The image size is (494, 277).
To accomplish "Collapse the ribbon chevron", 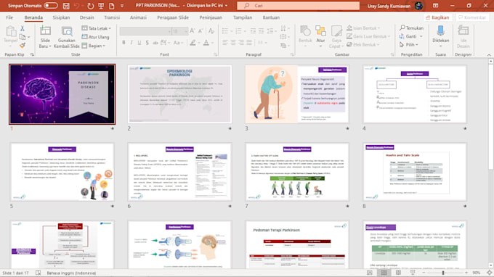I will pyautogui.click(x=489, y=55).
